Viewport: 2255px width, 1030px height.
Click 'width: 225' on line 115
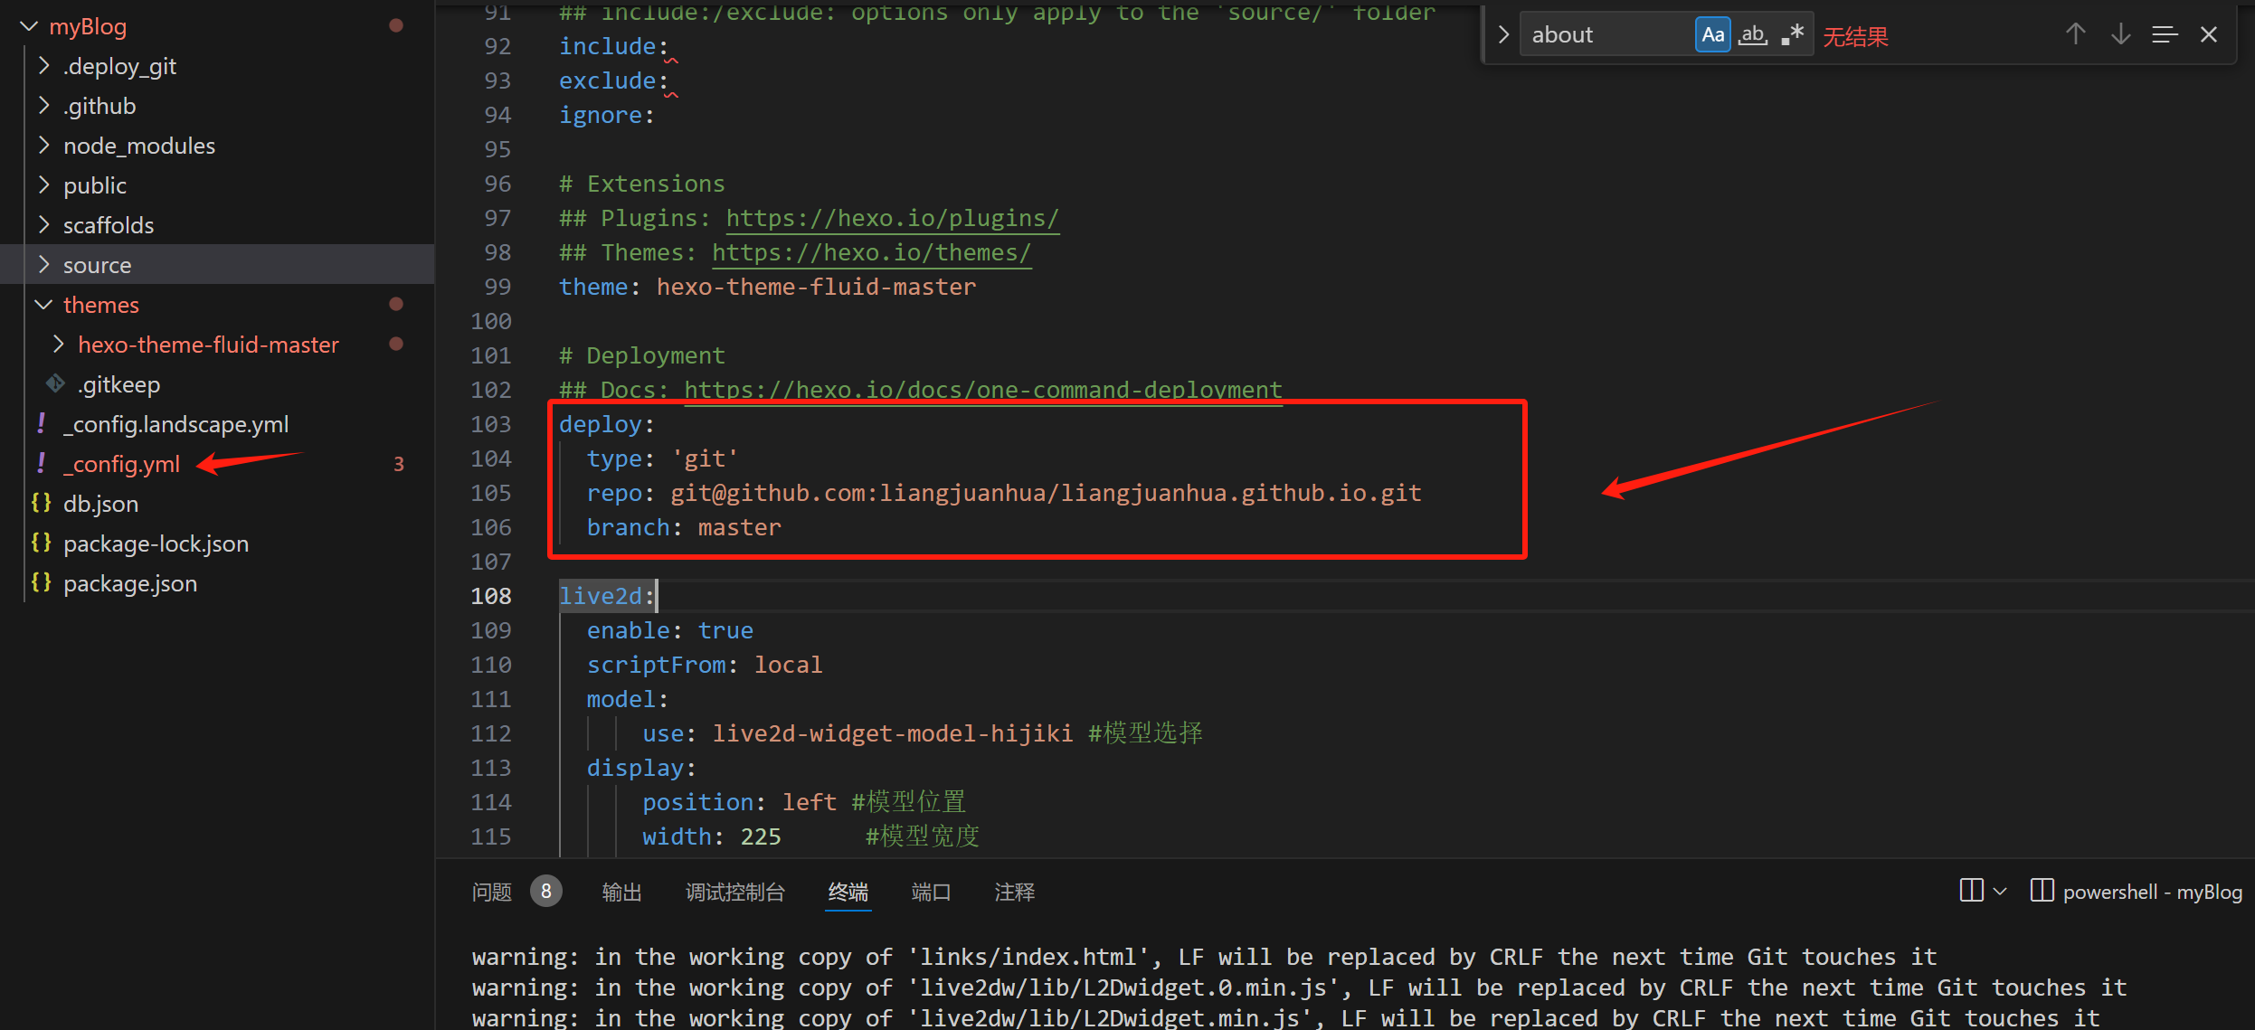tap(712, 837)
